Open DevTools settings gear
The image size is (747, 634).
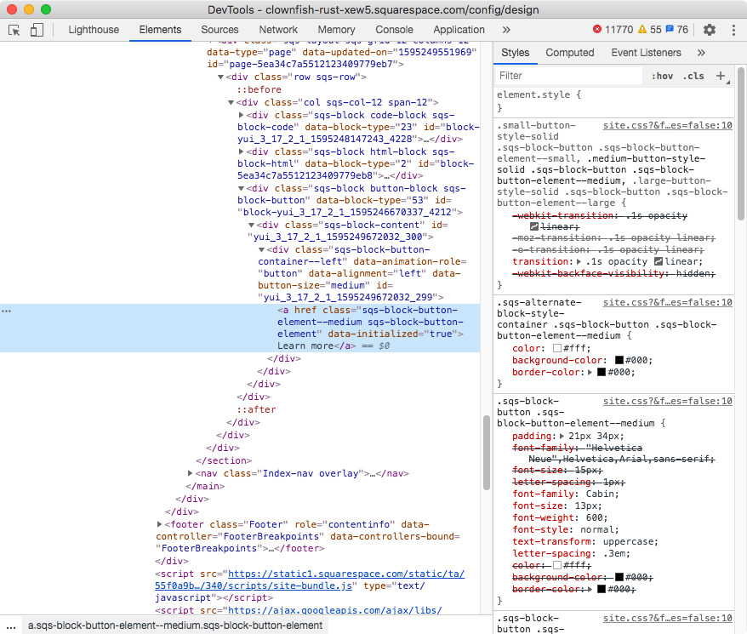[710, 30]
